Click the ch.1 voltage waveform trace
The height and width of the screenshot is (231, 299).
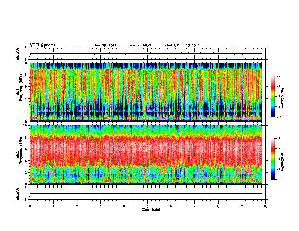[146, 54]
